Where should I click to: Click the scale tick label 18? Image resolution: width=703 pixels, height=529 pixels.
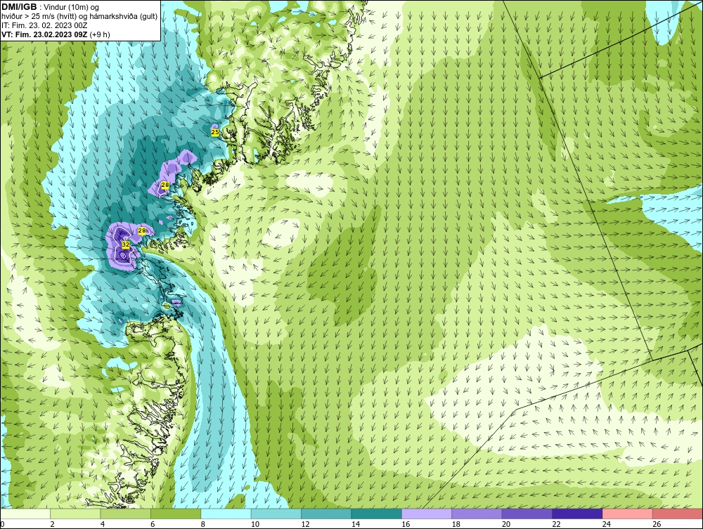[x=456, y=524]
